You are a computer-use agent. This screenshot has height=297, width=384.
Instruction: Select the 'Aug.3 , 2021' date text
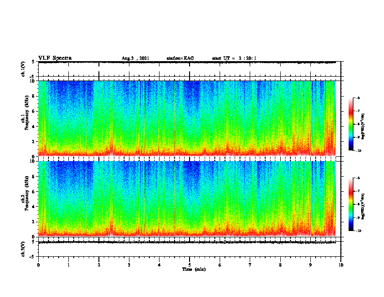coord(135,58)
